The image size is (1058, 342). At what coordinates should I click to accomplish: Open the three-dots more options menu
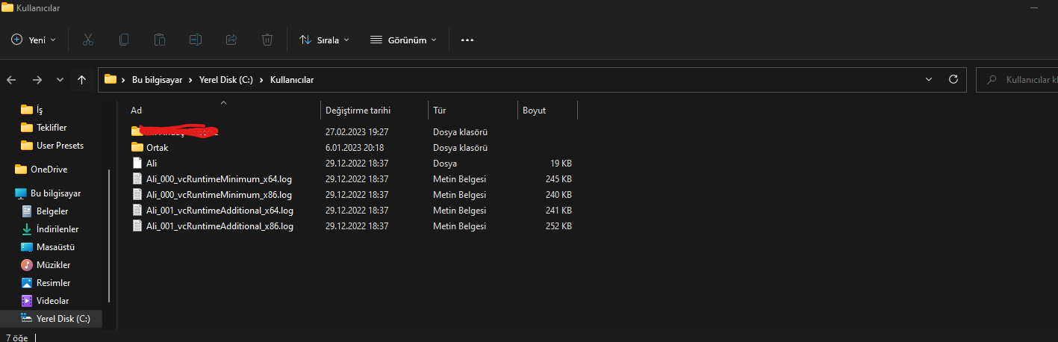(x=467, y=40)
